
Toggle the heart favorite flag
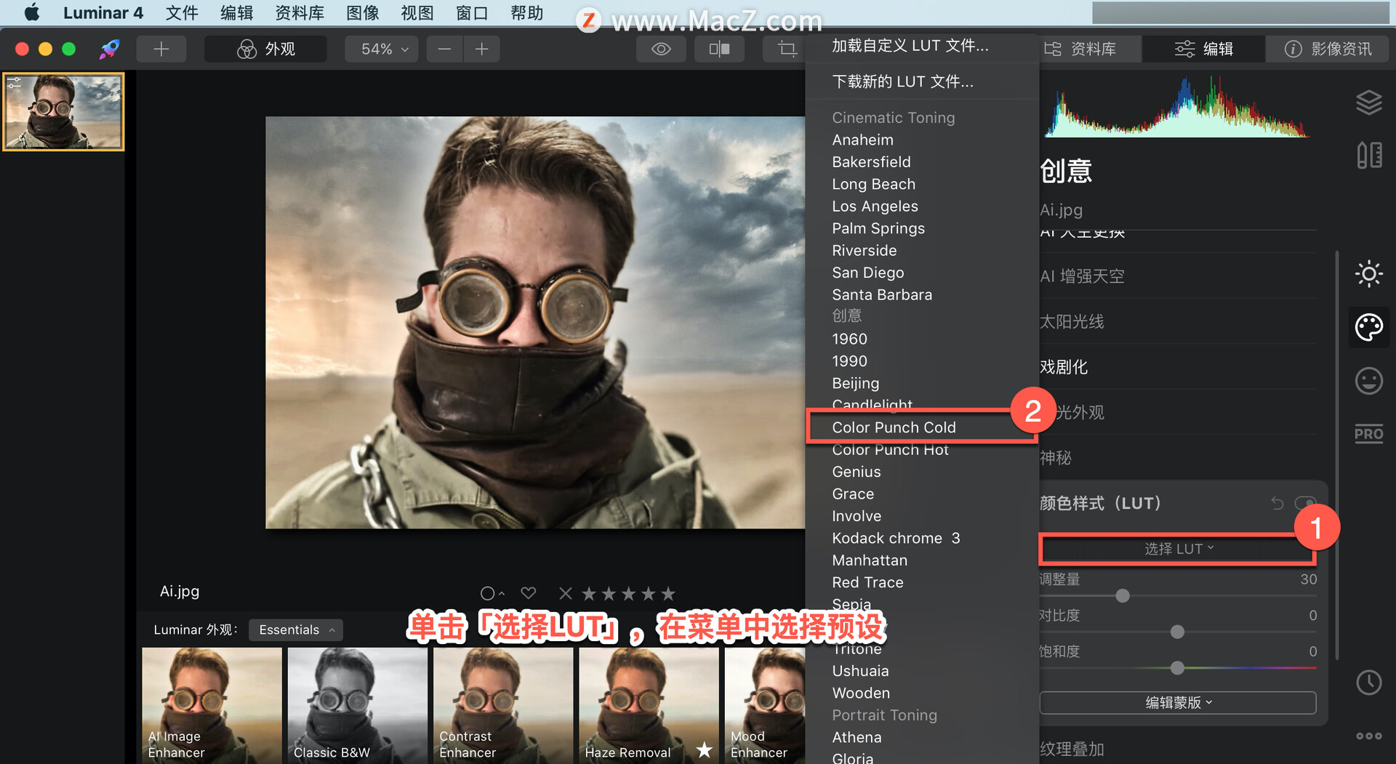point(529,593)
